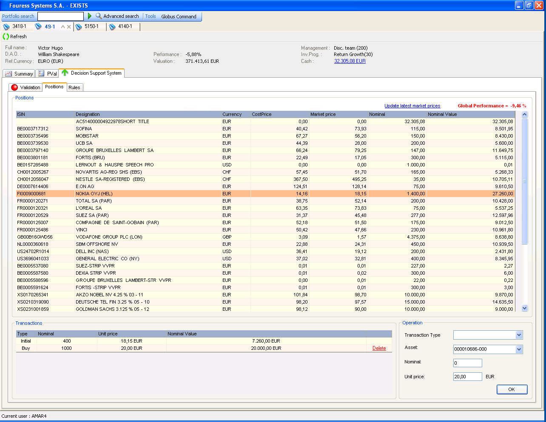Click the Type column header in Transactions
The width and height of the screenshot is (546, 422).
coord(26,334)
